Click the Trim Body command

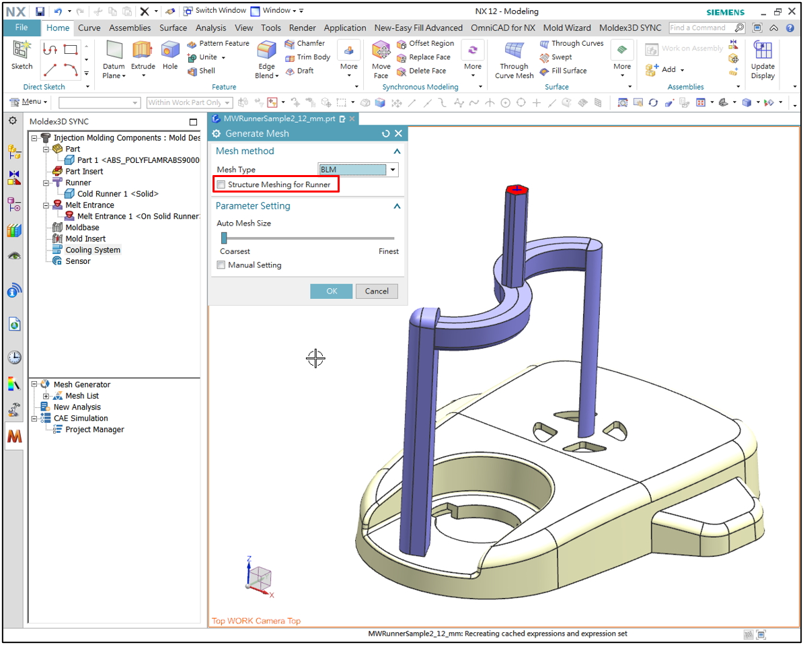coord(308,57)
